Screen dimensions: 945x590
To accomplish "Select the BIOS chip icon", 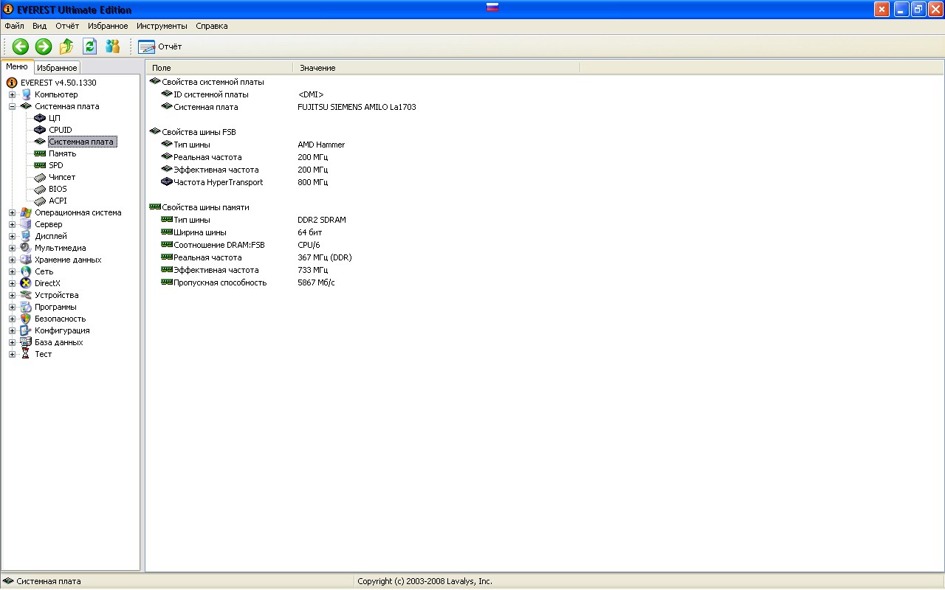I will coord(40,189).
